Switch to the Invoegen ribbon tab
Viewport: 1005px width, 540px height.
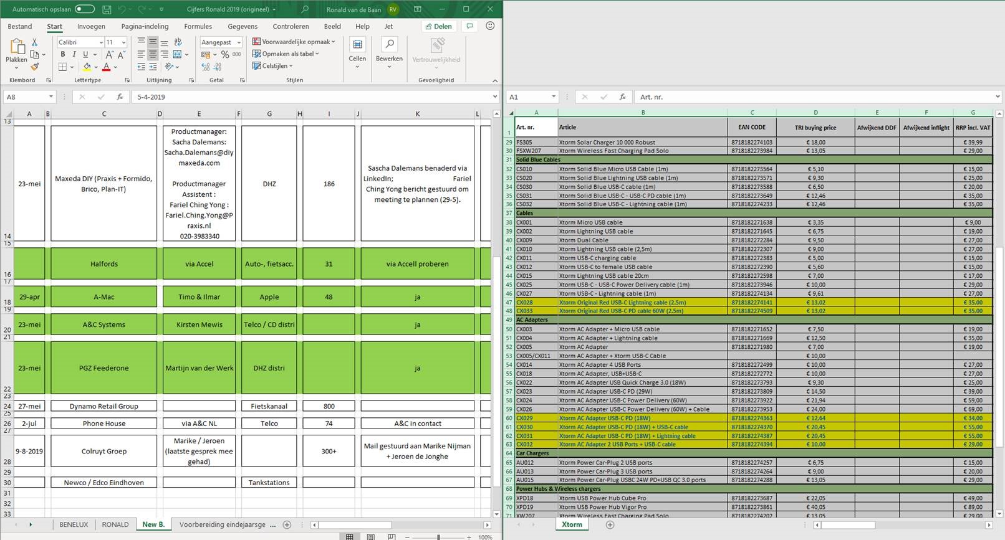point(91,26)
